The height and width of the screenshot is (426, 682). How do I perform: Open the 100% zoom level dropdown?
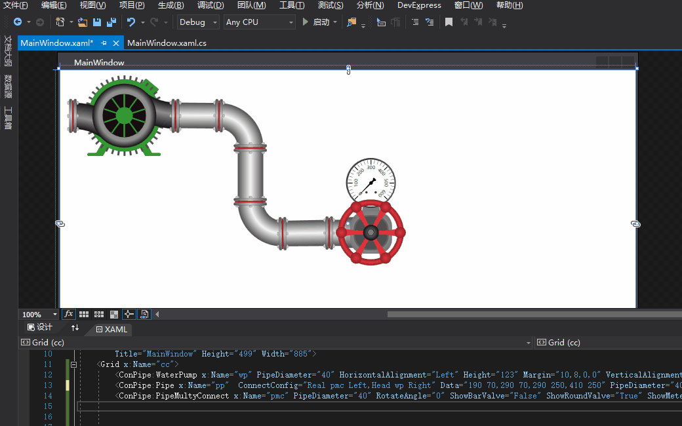(x=54, y=315)
